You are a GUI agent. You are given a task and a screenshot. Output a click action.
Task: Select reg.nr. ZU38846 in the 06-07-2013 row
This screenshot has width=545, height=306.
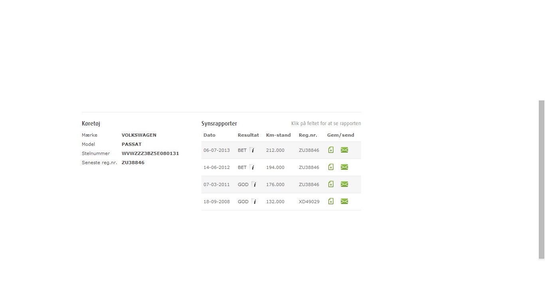[x=309, y=150]
